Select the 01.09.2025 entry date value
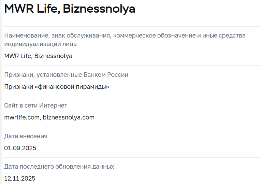 pos(20,148)
